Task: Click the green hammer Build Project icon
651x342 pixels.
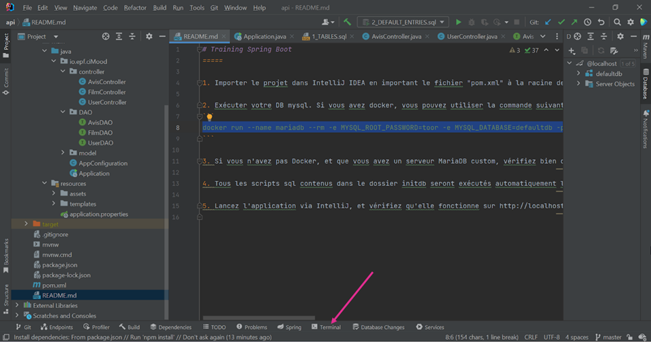Action: (x=347, y=22)
